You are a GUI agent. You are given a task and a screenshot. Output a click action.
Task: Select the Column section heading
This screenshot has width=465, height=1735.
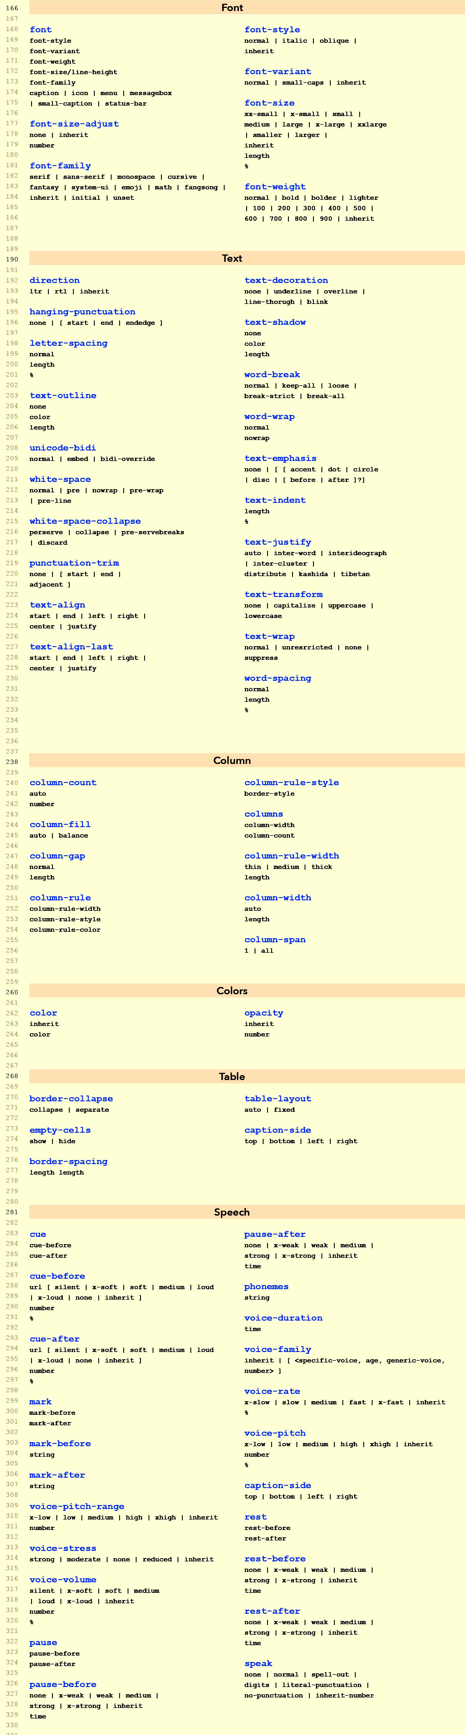tap(232, 760)
